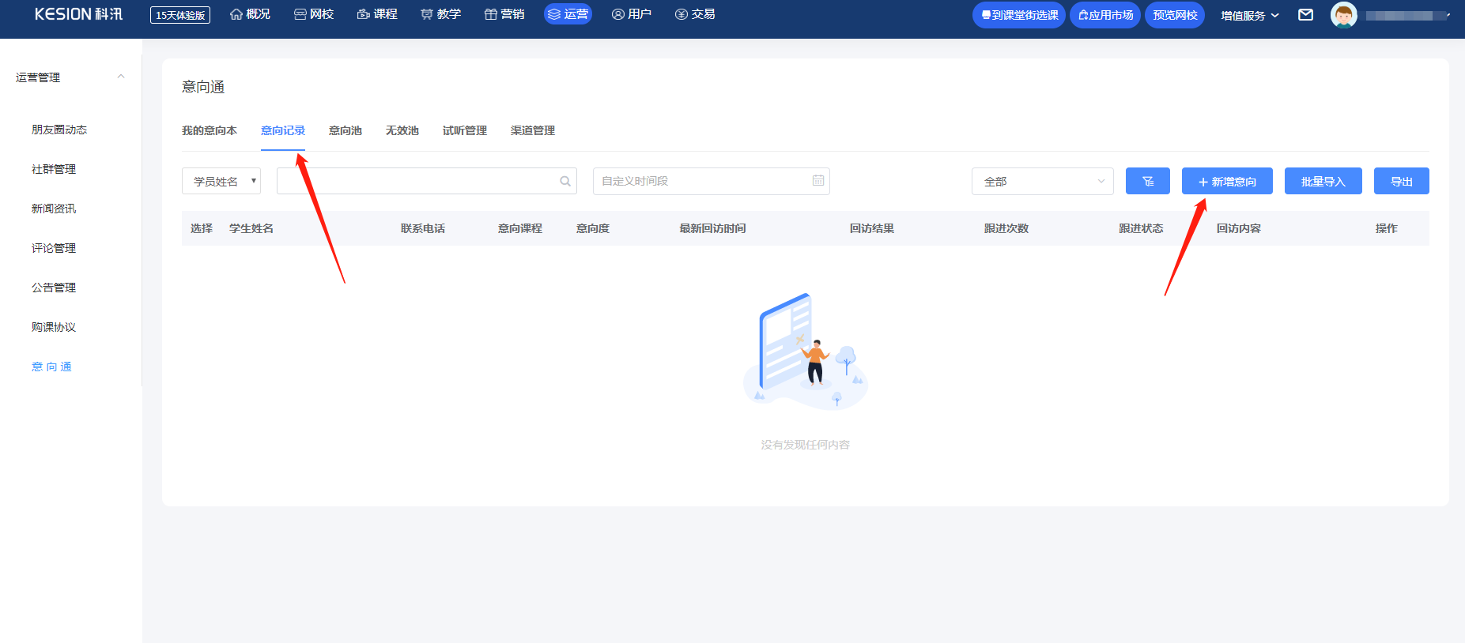The width and height of the screenshot is (1465, 643).
Task: Open 课程 courses in top navigation
Action: (377, 14)
